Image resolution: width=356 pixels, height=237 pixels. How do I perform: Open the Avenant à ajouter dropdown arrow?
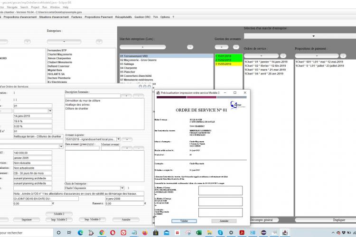click(x=119, y=139)
